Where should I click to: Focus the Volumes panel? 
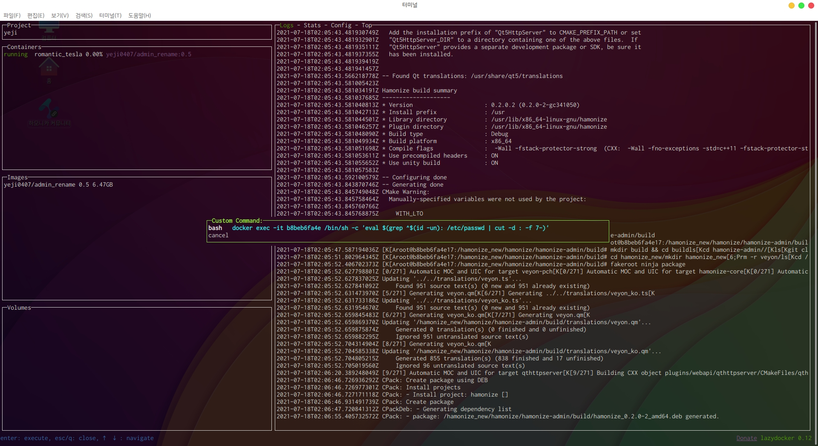(136, 366)
